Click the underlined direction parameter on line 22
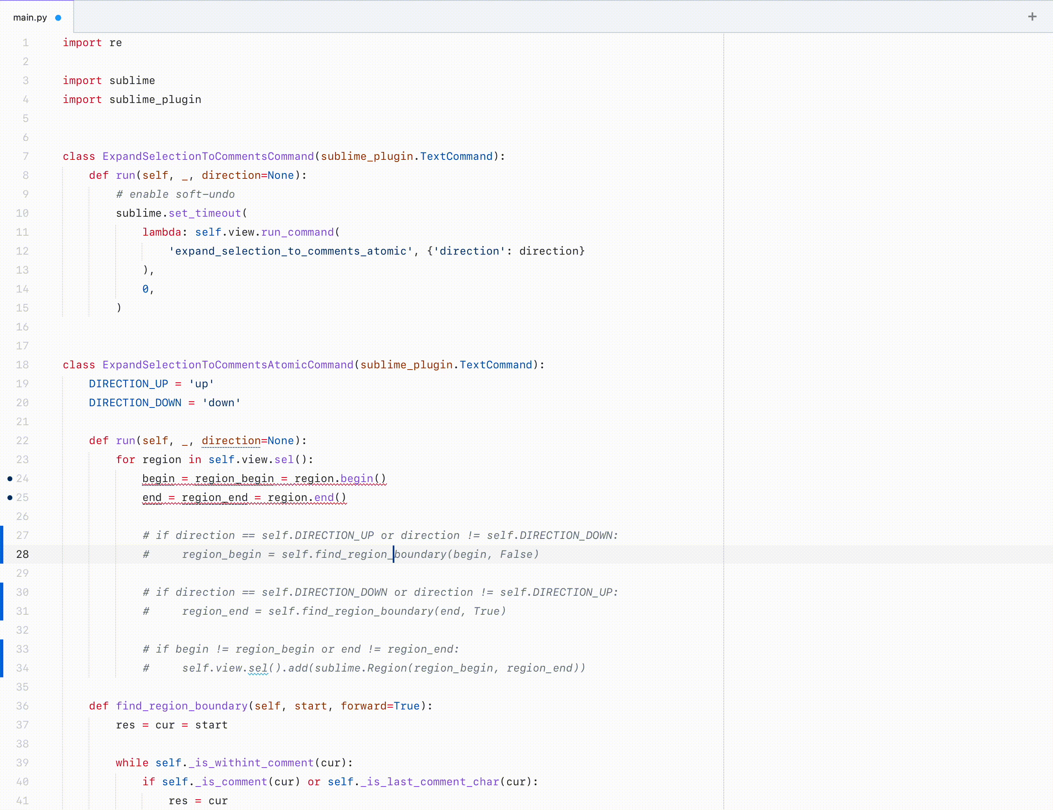The width and height of the screenshot is (1053, 810). [231, 440]
